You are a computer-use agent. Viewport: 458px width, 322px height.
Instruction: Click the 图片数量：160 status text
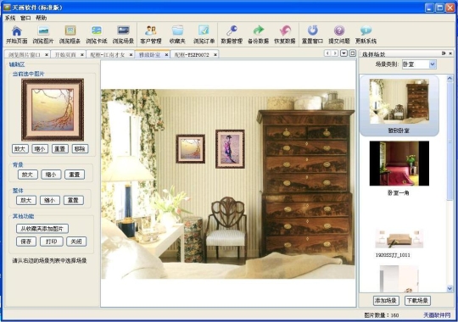click(x=382, y=315)
